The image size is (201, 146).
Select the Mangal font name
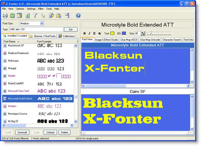(12, 68)
